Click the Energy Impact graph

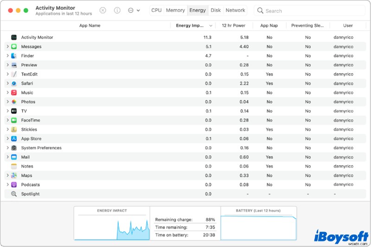112,223
